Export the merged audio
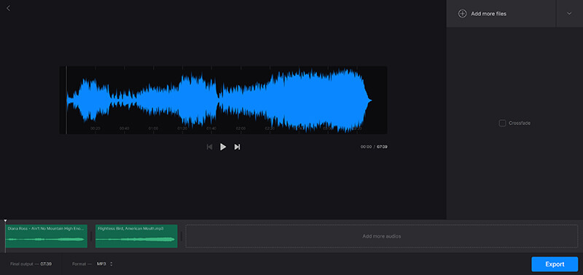Screen dimensions: 583x275 pyautogui.click(x=555, y=264)
